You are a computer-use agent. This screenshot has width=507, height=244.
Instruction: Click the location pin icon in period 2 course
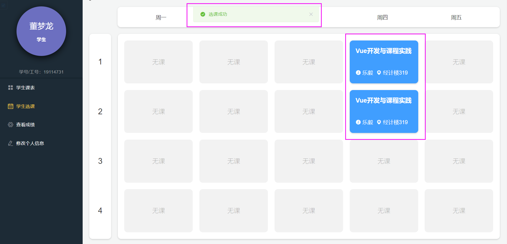pyautogui.click(x=379, y=122)
